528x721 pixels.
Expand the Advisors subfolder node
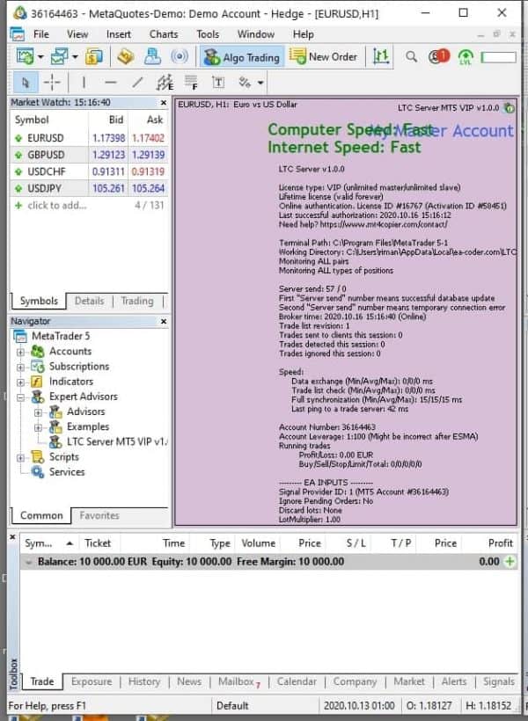(x=38, y=412)
